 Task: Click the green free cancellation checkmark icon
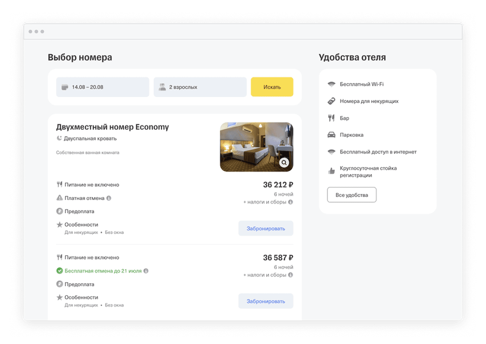[60, 271]
